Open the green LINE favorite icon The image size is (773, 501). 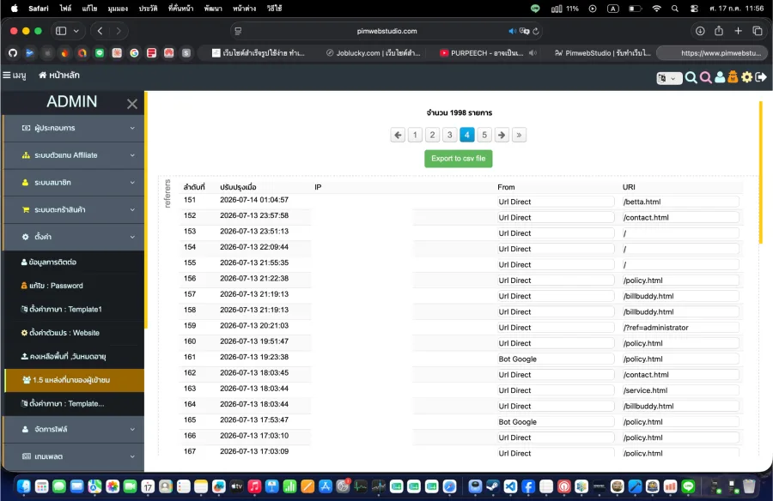pos(100,52)
